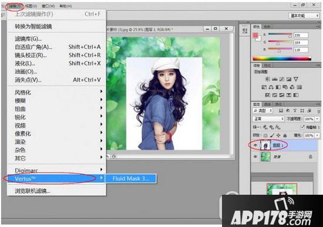This screenshot has height=227, width=323.
Task: Filter layers by adjustment layers icon
Action: pyautogui.click(x=288, y=111)
